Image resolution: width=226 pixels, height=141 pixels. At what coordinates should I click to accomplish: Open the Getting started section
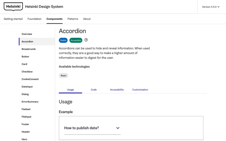click(13, 19)
